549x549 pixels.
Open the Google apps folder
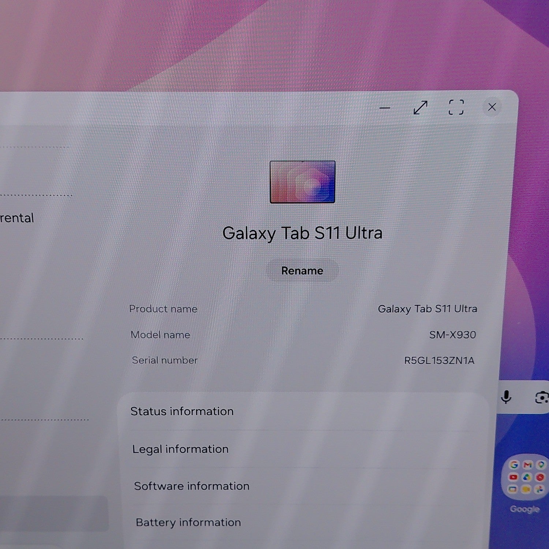pyautogui.click(x=526, y=477)
